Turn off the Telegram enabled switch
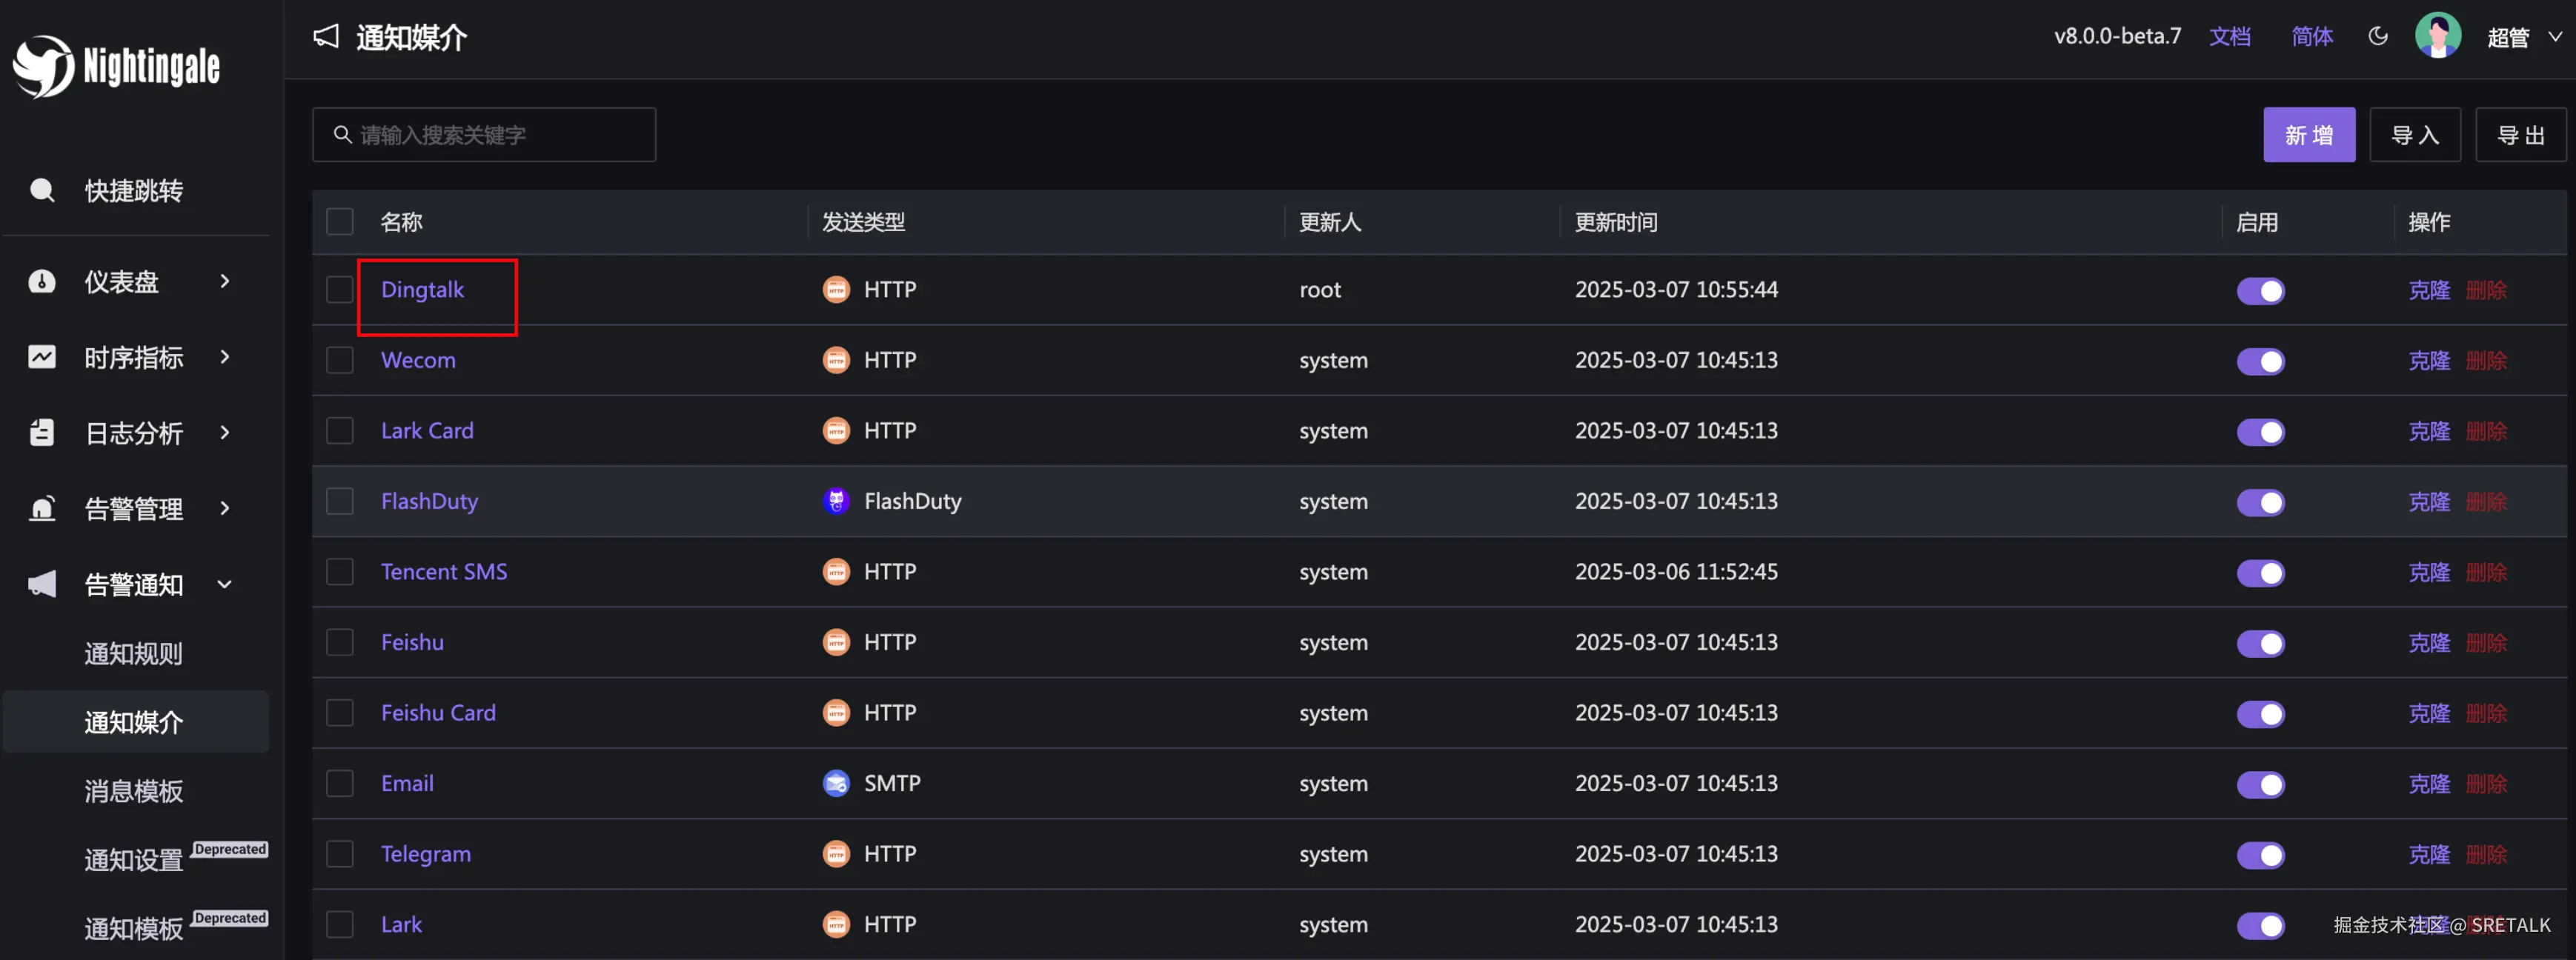Image resolution: width=2576 pixels, height=960 pixels. (x=2260, y=855)
